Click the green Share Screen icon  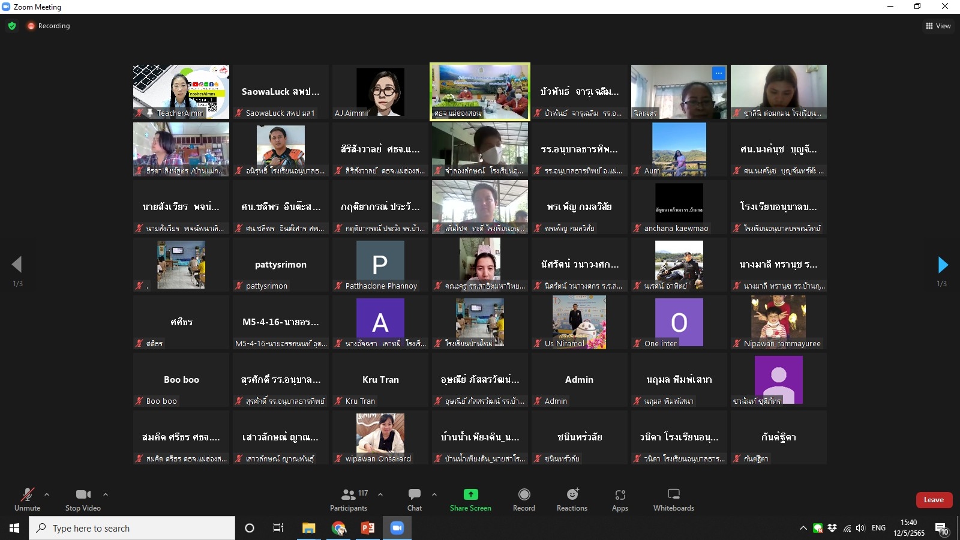coord(470,494)
